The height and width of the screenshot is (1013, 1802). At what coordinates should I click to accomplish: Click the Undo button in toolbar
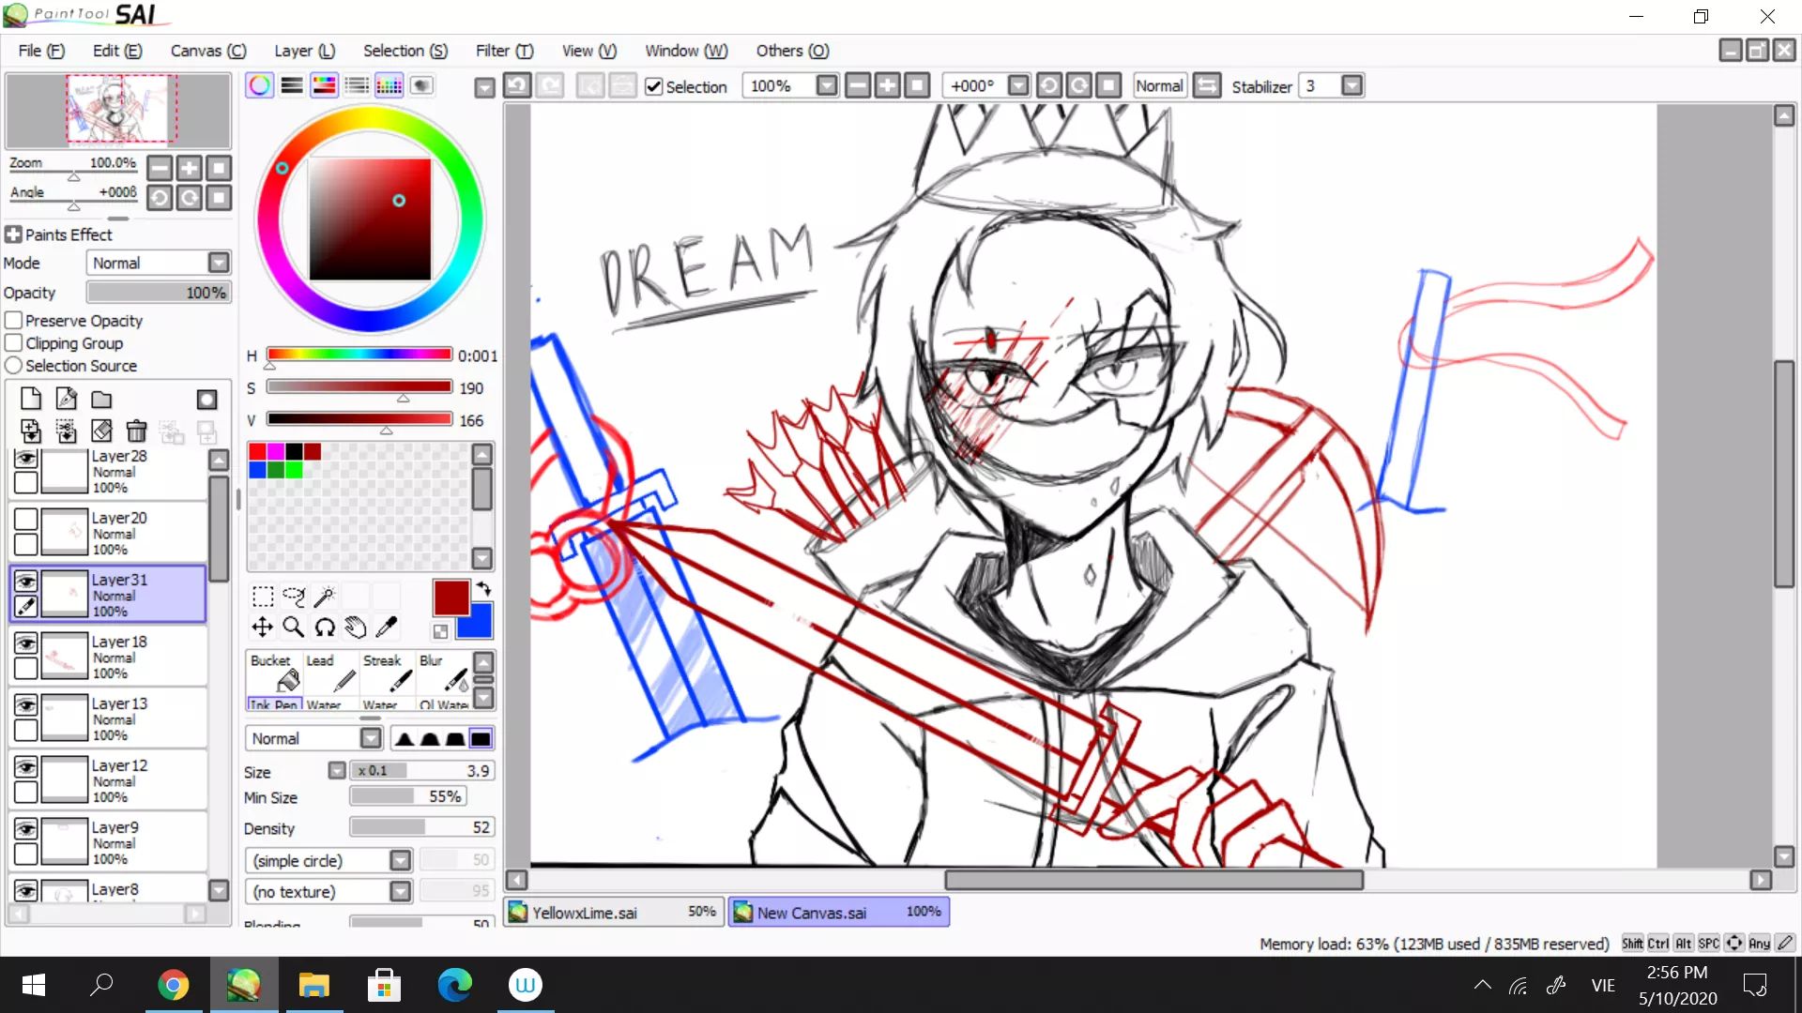517,86
